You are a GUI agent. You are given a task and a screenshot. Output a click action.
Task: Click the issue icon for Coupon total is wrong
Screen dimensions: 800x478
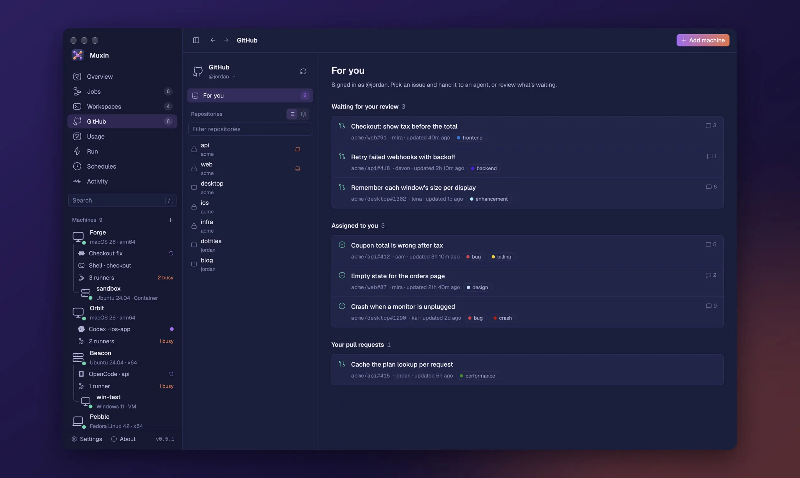point(342,244)
